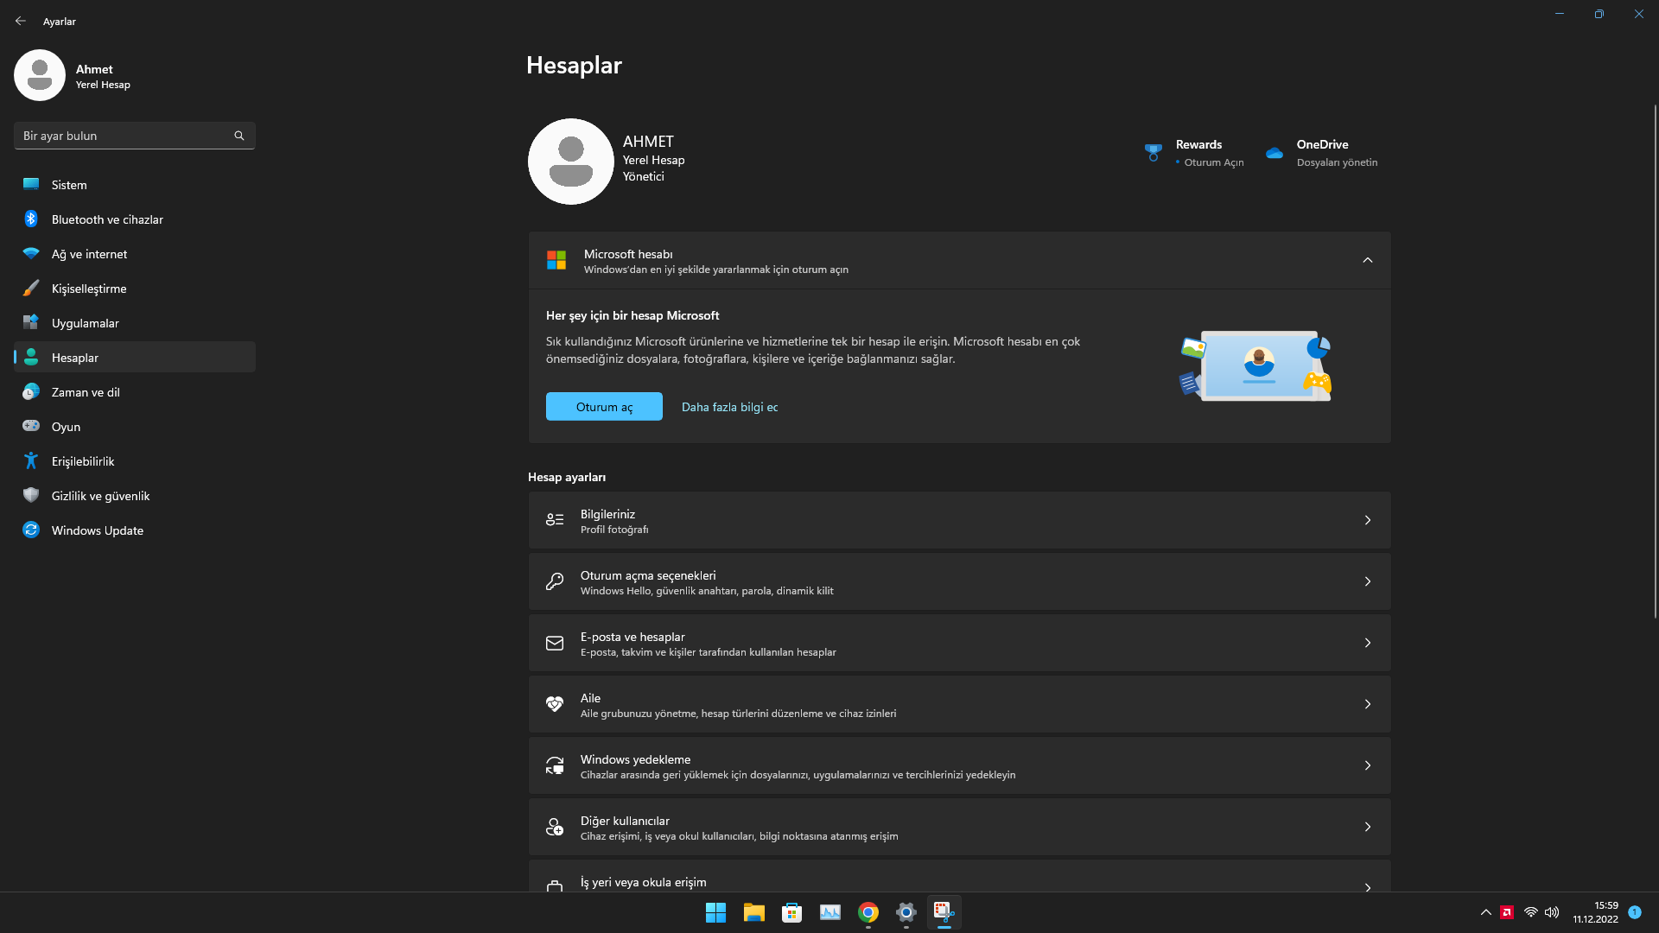Open the Diğer kullanıcılar chevron arrow

click(x=1367, y=827)
